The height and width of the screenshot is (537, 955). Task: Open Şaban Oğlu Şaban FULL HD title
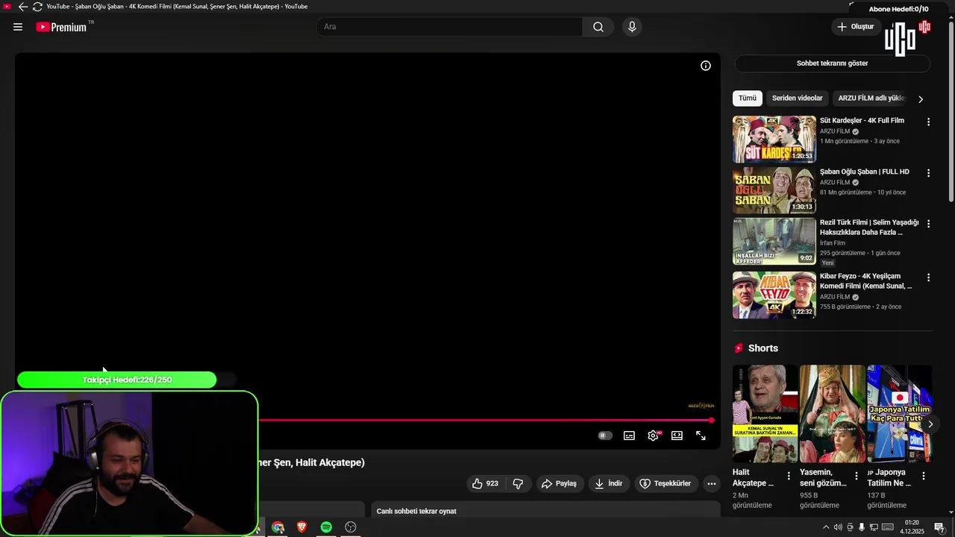coord(865,172)
